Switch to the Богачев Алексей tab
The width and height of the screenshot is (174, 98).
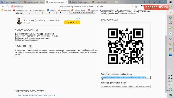(79, 2)
